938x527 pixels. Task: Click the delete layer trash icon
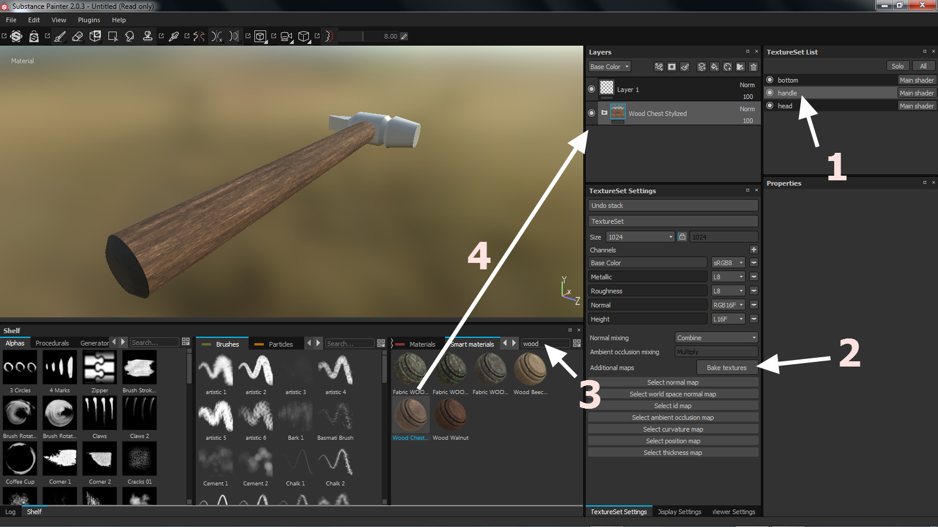click(753, 67)
